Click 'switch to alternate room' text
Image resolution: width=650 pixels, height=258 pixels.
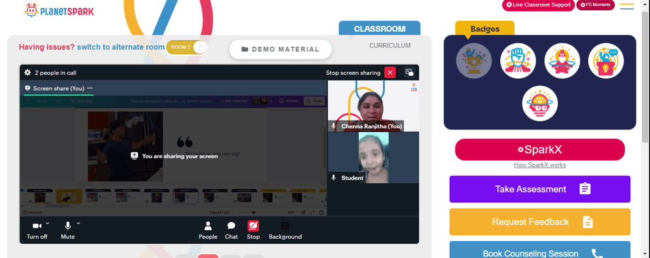pos(121,47)
